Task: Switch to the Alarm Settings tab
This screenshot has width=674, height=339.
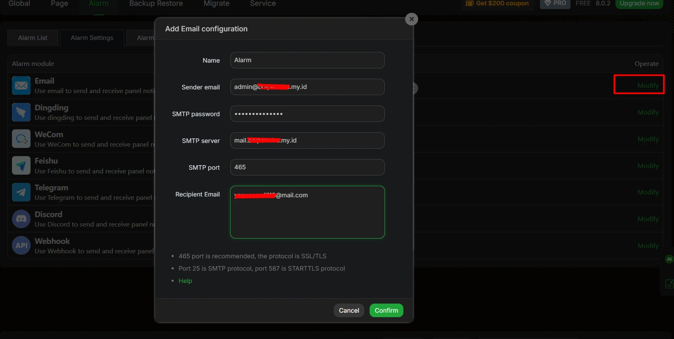Action: (92, 38)
